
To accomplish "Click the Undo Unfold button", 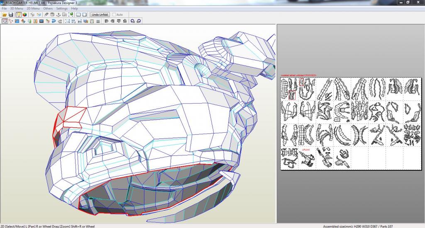I will click(100, 15).
